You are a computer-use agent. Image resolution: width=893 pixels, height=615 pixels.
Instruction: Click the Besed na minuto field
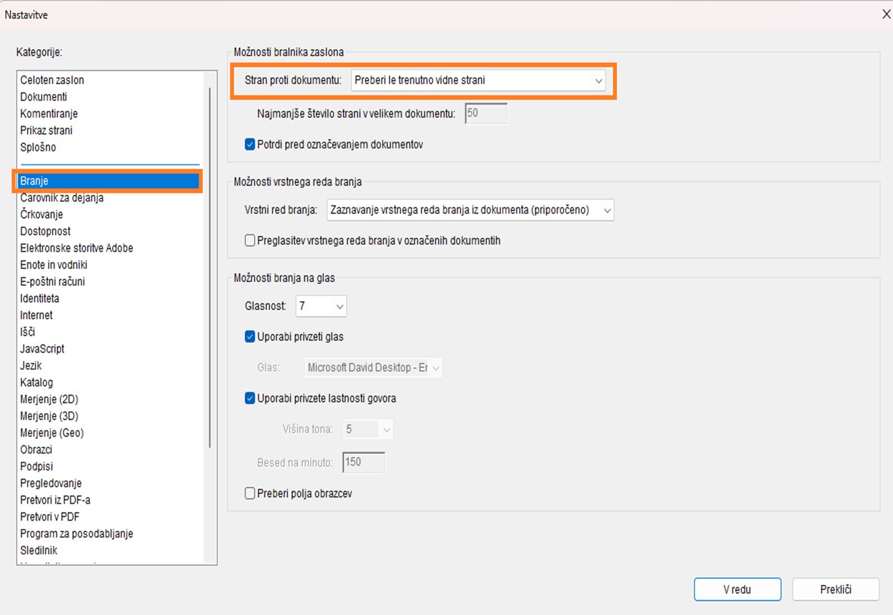point(364,462)
